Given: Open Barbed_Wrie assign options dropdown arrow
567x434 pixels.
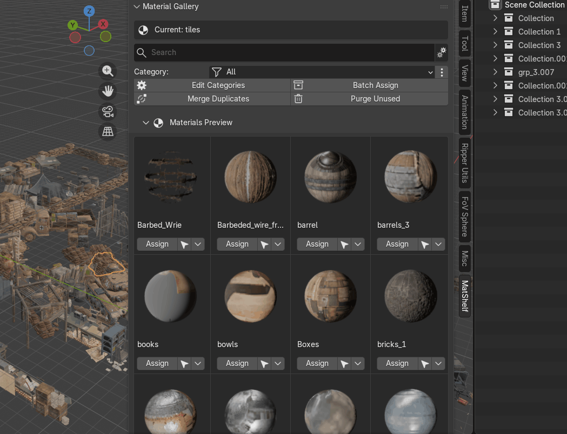Looking at the screenshot, I should [x=198, y=245].
